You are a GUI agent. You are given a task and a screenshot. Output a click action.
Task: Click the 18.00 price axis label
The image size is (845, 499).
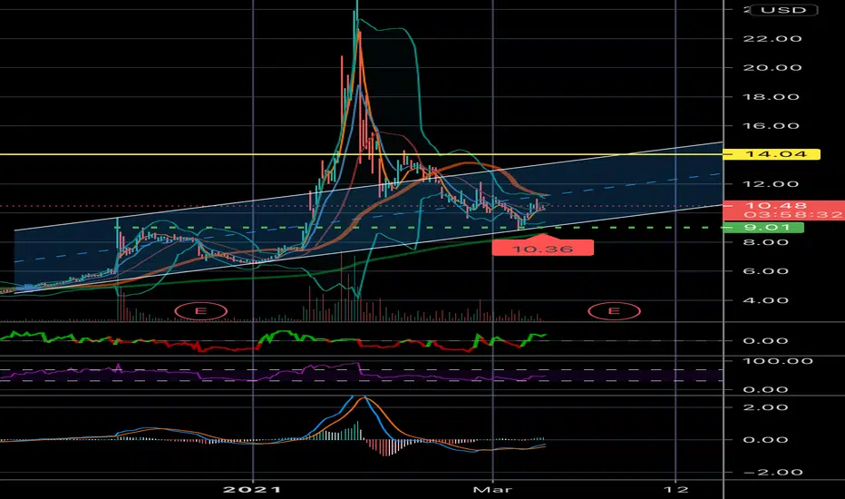coord(772,97)
